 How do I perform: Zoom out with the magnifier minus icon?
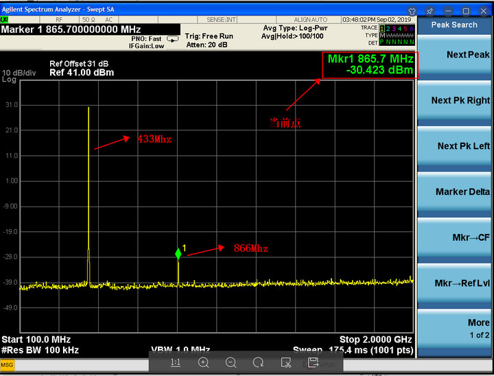231,362
